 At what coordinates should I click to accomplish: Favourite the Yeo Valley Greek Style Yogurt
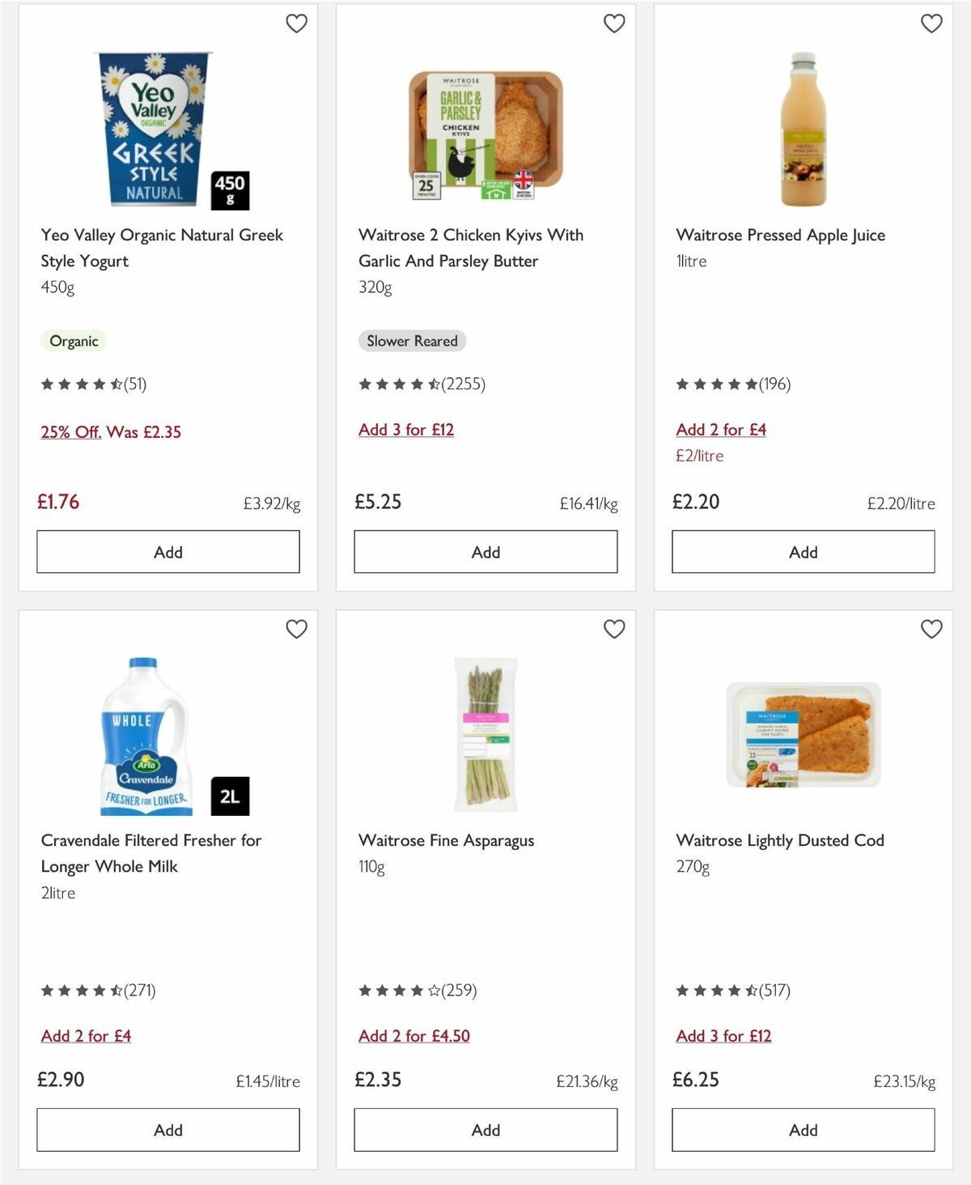point(297,23)
